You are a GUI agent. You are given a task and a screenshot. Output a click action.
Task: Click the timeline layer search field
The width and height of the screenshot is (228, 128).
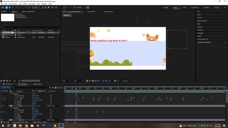pos(30,88)
